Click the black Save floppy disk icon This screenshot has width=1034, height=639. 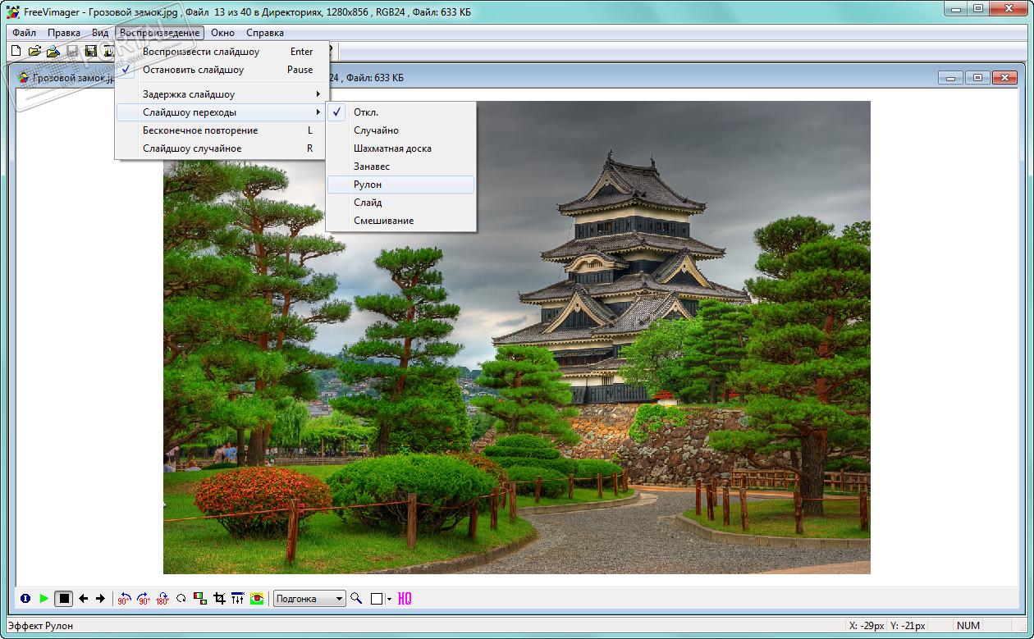[x=90, y=52]
